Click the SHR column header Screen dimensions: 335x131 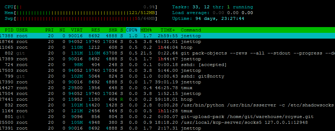click(x=113, y=30)
